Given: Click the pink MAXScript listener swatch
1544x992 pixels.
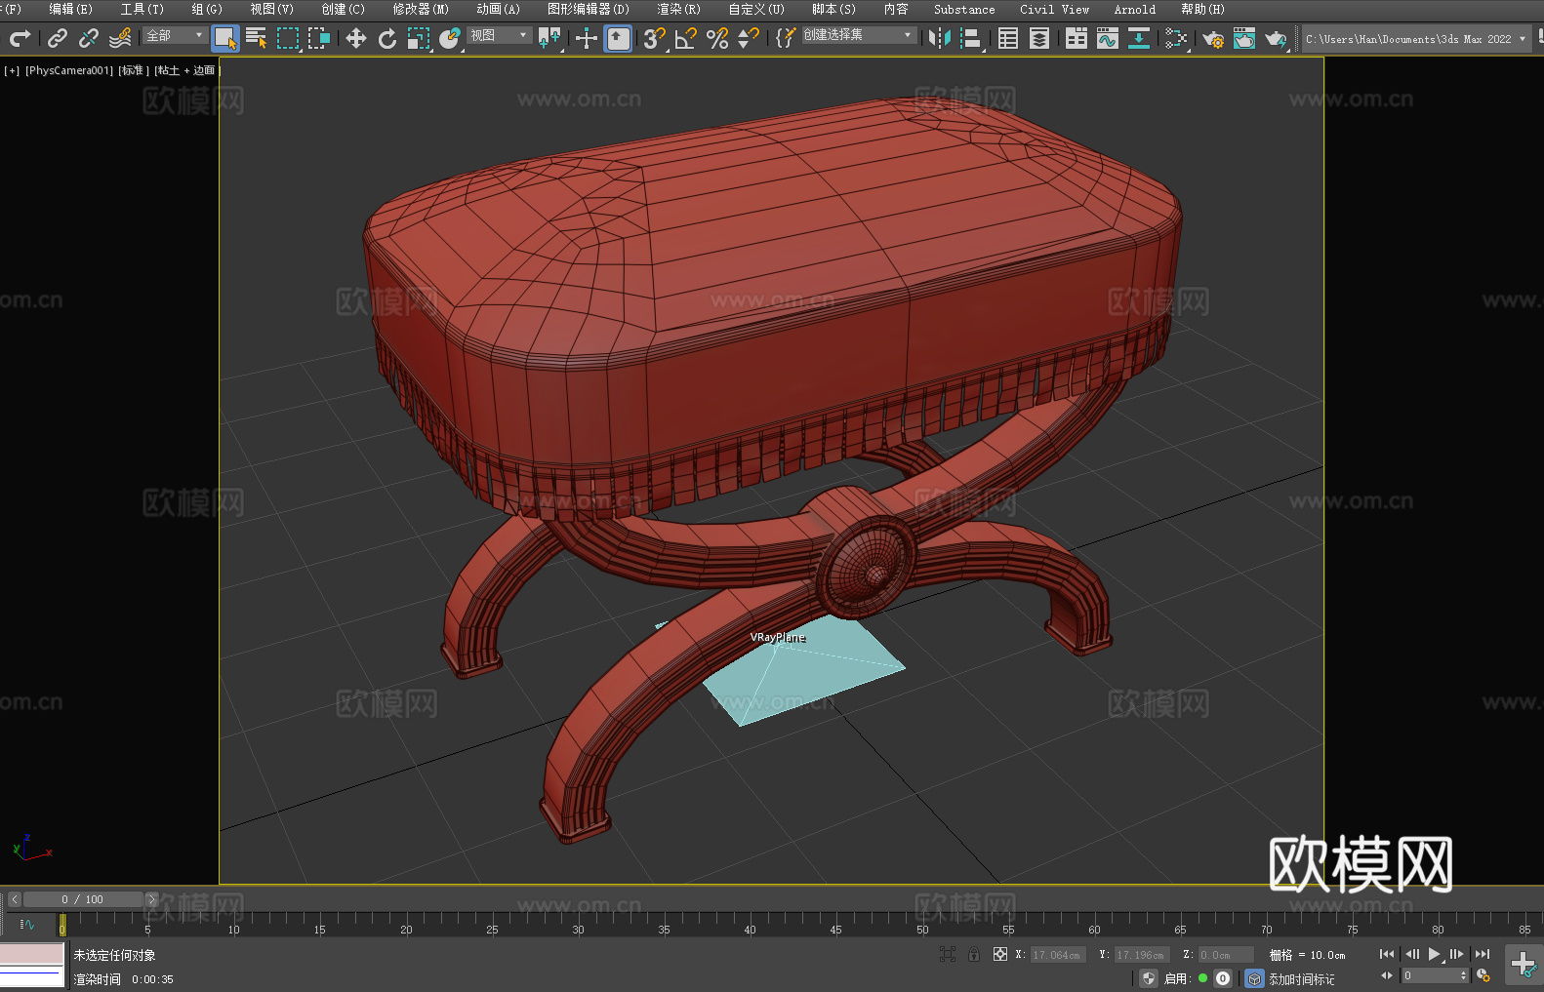Looking at the screenshot, I should tap(32, 954).
